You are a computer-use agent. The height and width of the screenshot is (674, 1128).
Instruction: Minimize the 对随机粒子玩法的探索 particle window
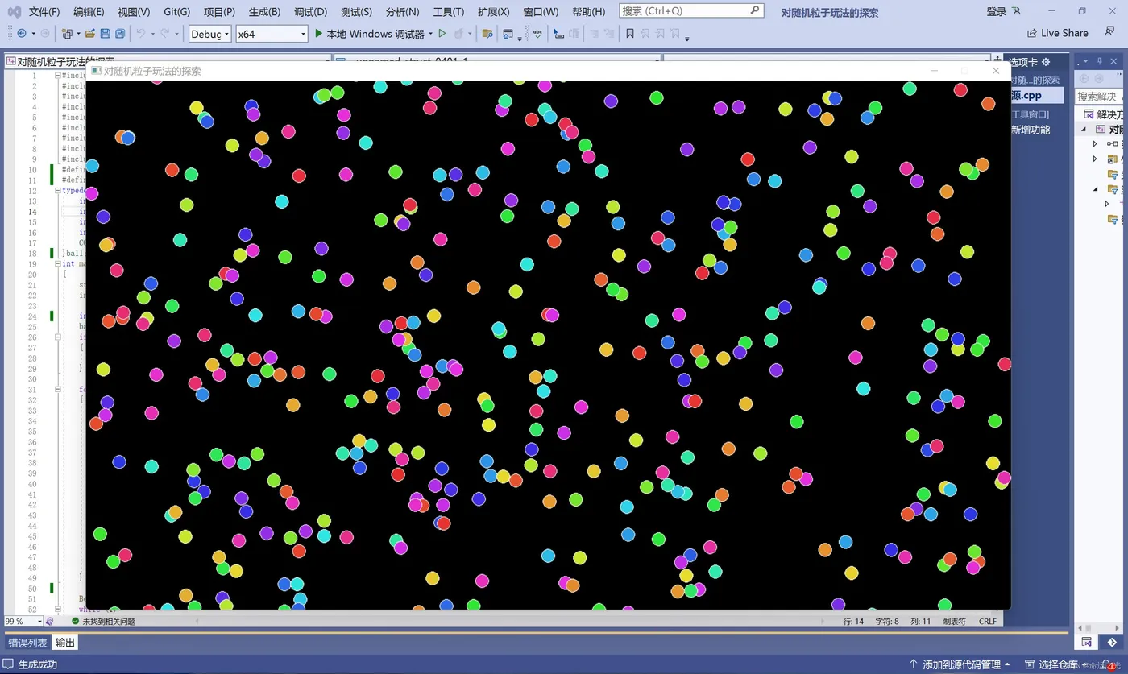(935, 71)
